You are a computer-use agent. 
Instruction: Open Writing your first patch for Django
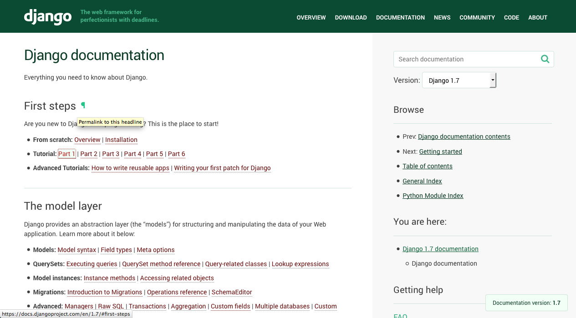[x=222, y=168]
